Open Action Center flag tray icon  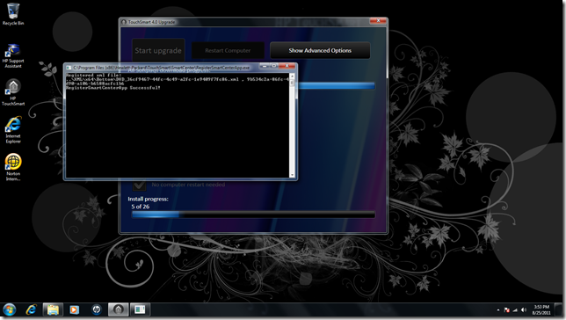pyautogui.click(x=507, y=309)
